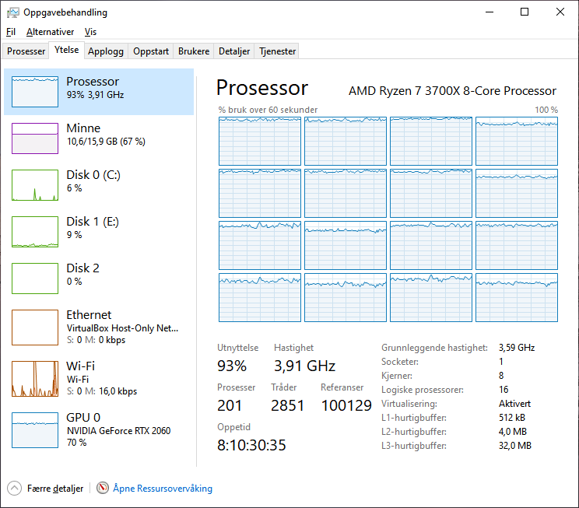This screenshot has height=508, width=579.
Task: Collapse view with Færre detaljer chevron
Action: [x=15, y=489]
